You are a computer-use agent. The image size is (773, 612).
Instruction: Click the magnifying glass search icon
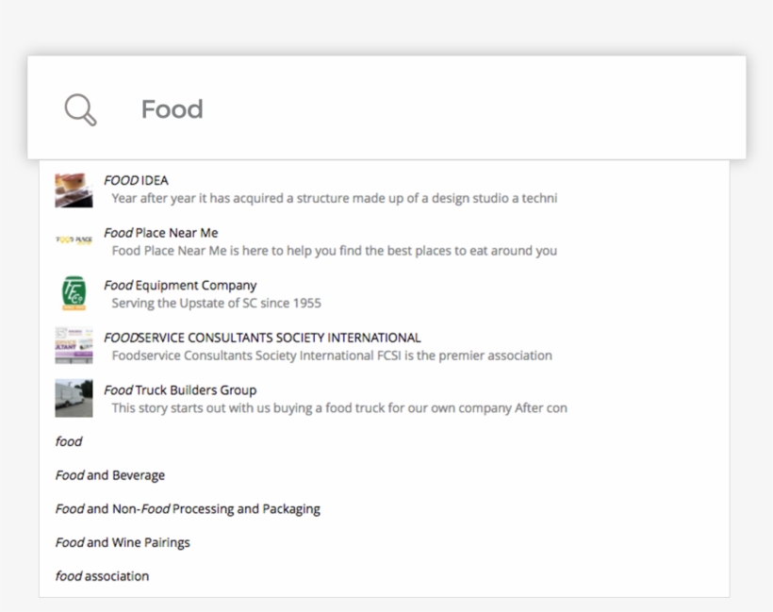tap(80, 109)
